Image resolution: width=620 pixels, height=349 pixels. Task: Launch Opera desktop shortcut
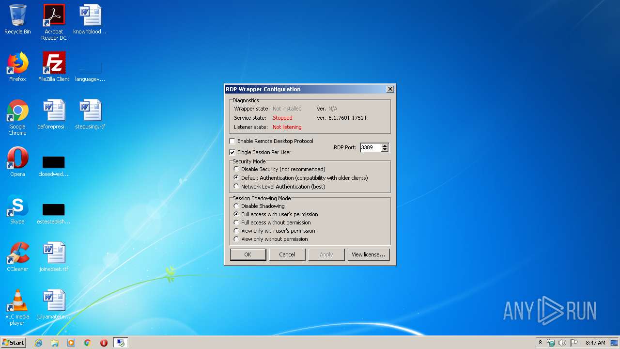(x=17, y=162)
